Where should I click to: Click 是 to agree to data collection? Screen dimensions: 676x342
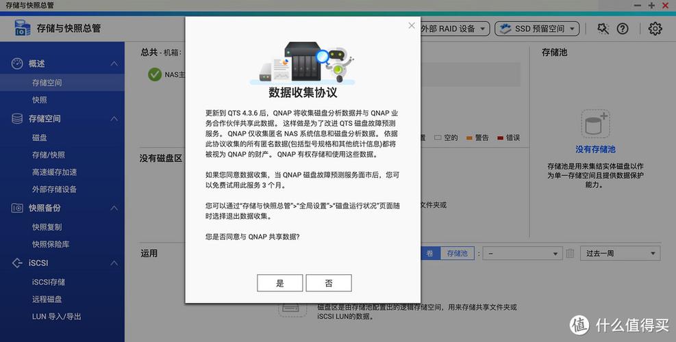coord(280,283)
